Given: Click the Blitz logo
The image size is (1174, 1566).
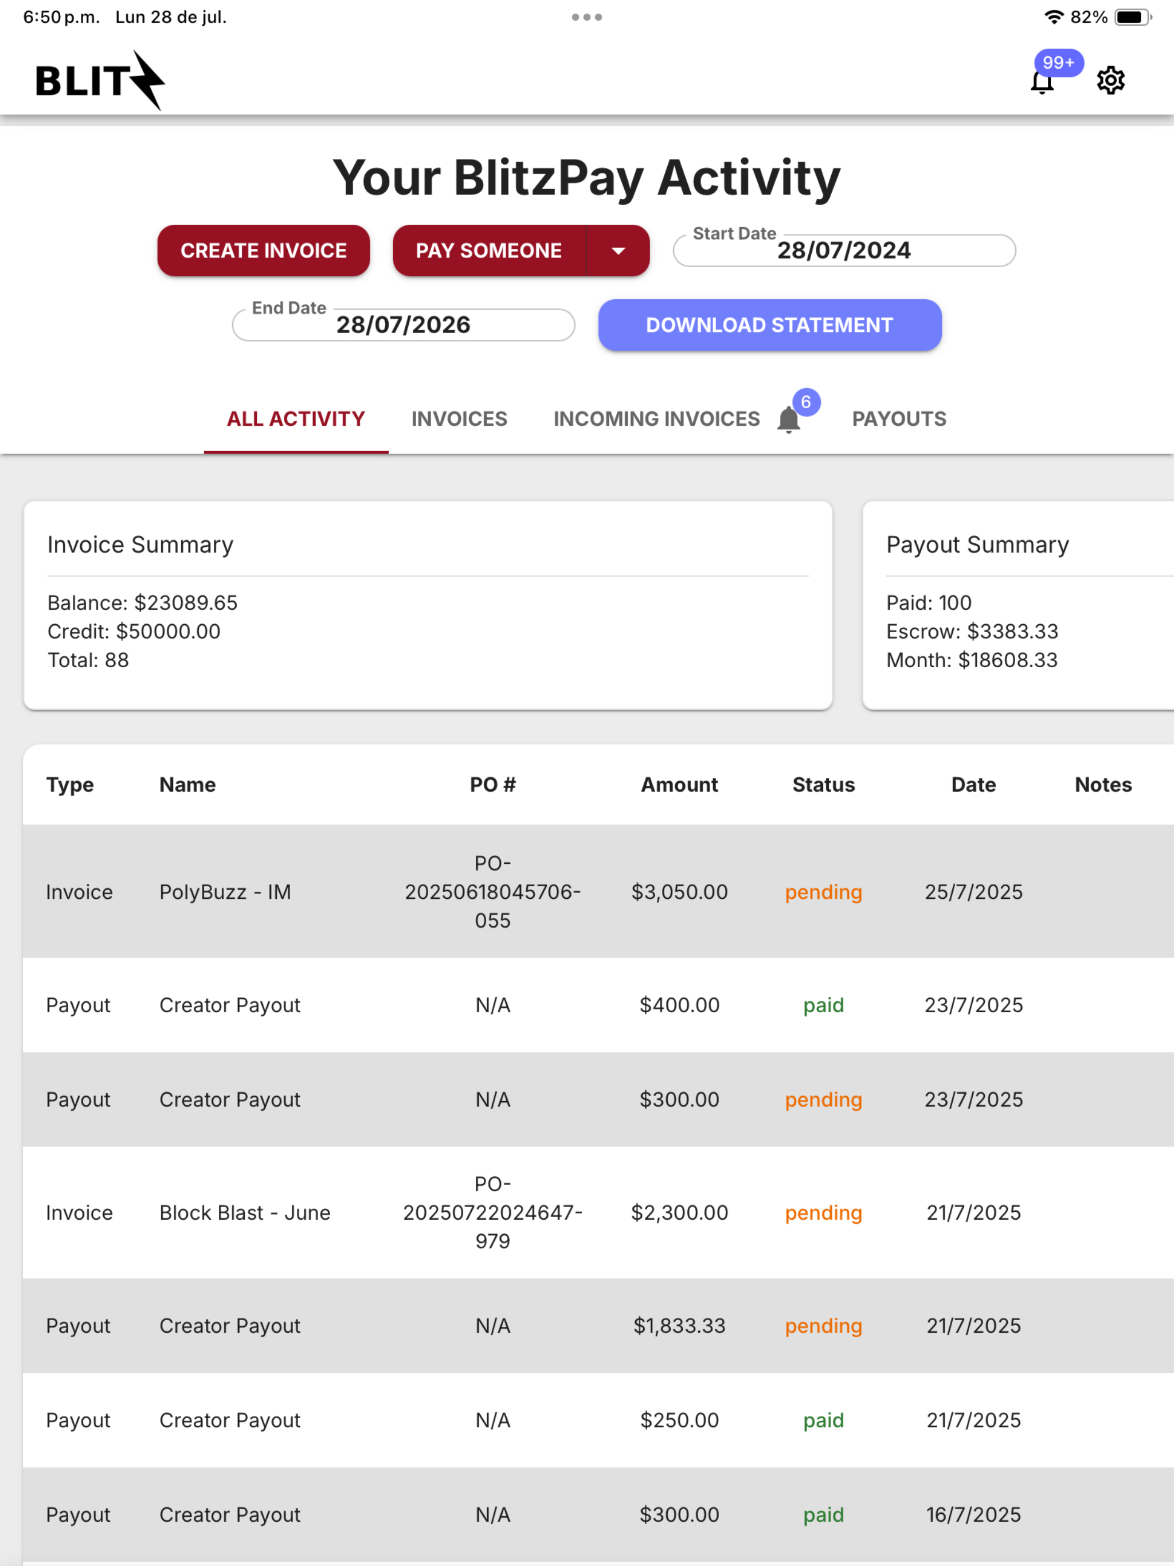Looking at the screenshot, I should (100, 80).
